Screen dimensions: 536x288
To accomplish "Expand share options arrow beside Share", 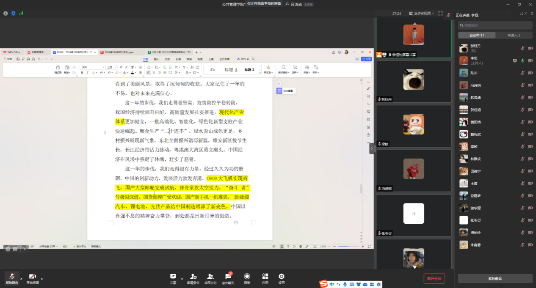I will pos(182,278).
